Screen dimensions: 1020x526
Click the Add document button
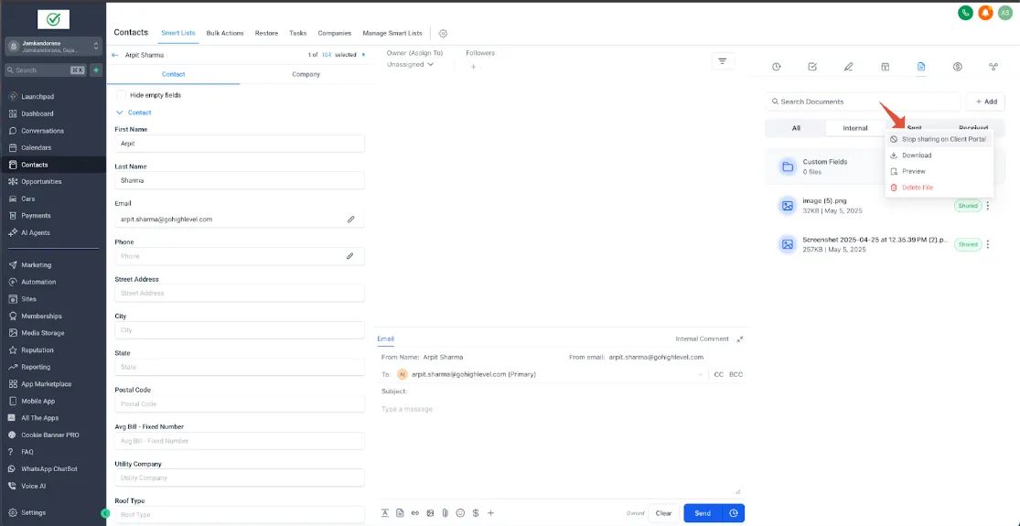pos(985,102)
